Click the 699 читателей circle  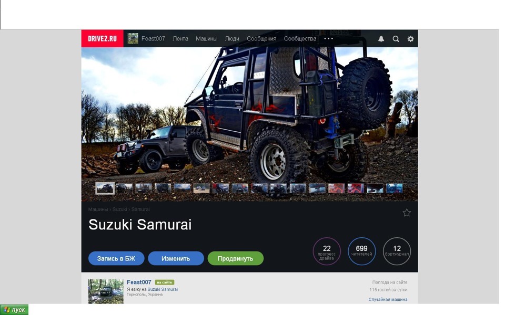pyautogui.click(x=362, y=251)
